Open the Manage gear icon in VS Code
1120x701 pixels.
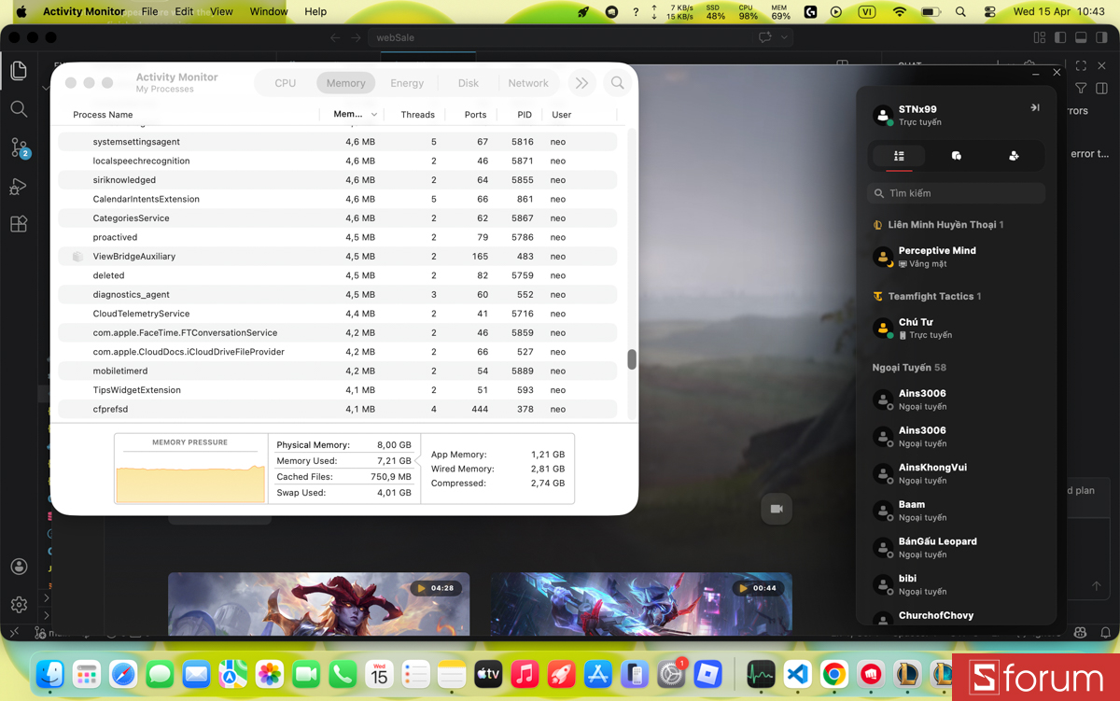(19, 604)
